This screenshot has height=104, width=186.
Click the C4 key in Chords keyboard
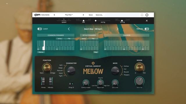coord(124,48)
